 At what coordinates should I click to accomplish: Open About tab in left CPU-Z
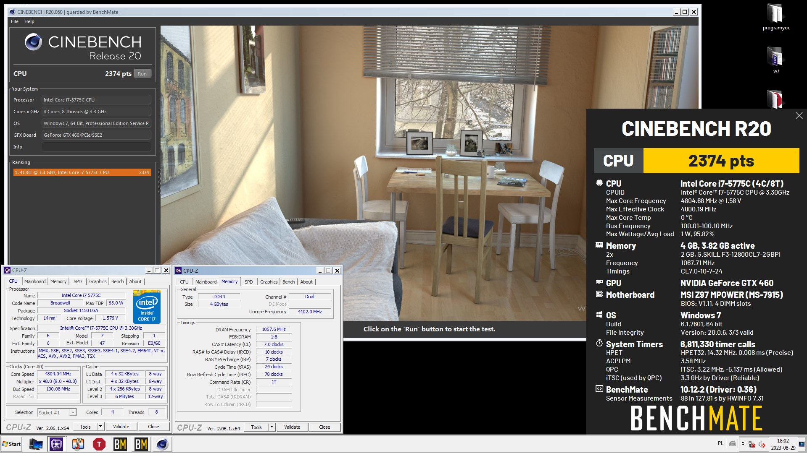[135, 281]
